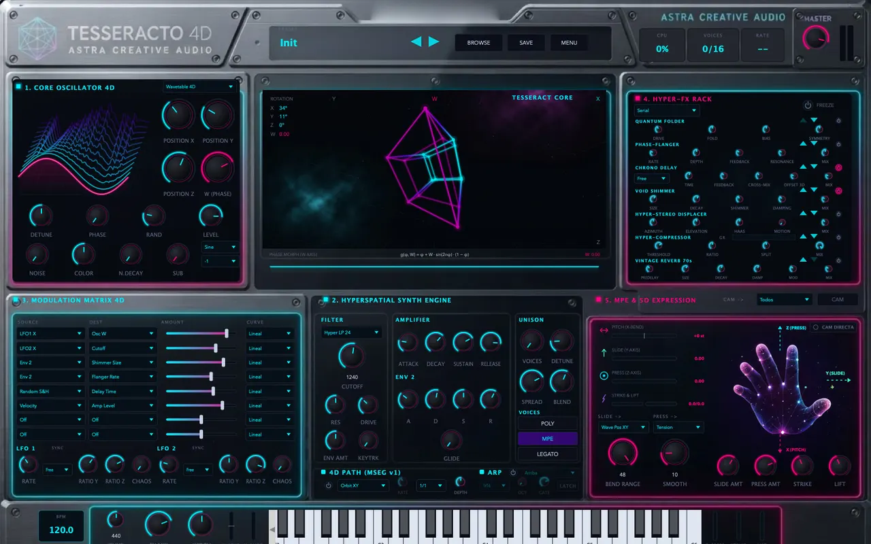Adjust the LFO1 X amount slider
The width and height of the screenshot is (871, 544).
(201, 333)
